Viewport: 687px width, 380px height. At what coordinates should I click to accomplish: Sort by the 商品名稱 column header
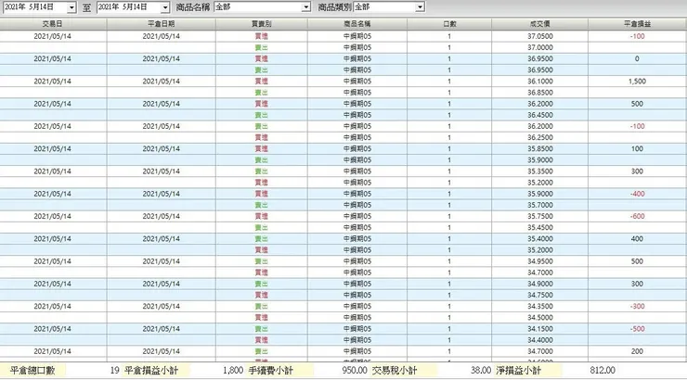pyautogui.click(x=357, y=24)
